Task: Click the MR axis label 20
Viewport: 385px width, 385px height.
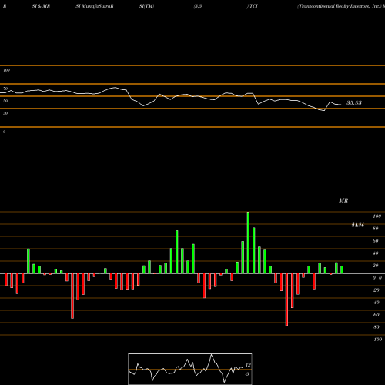Action: 376,266
